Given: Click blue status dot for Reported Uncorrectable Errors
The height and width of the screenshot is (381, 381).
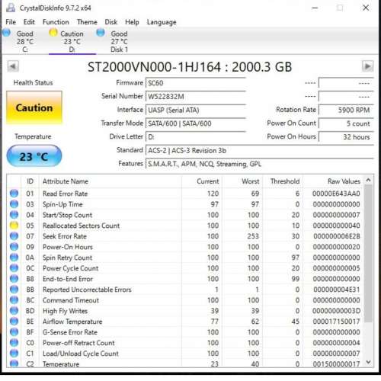Looking at the screenshot, I should pyautogui.click(x=14, y=290).
